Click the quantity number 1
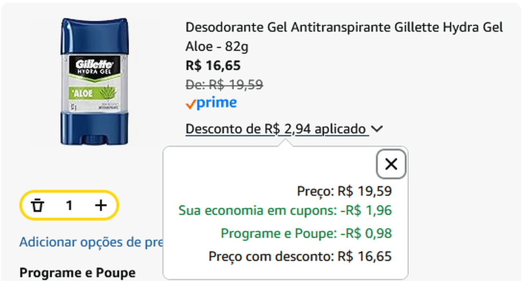Viewport: 523px width, 281px height. [x=69, y=206]
